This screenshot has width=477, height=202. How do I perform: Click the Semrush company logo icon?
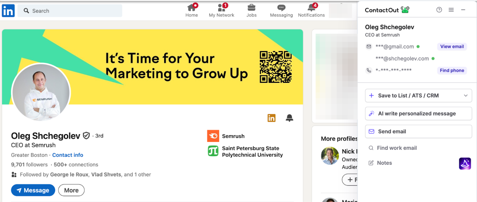[213, 136]
